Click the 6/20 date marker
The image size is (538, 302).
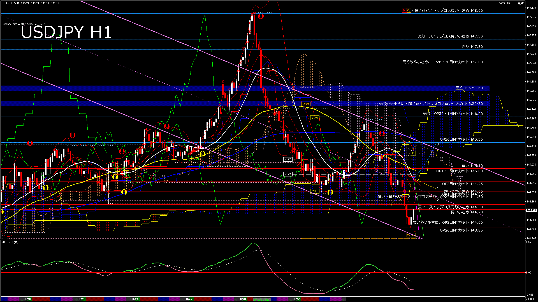click(28, 299)
